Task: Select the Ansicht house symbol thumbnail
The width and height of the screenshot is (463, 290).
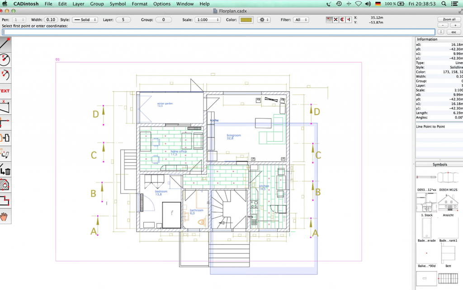Action: (448, 203)
